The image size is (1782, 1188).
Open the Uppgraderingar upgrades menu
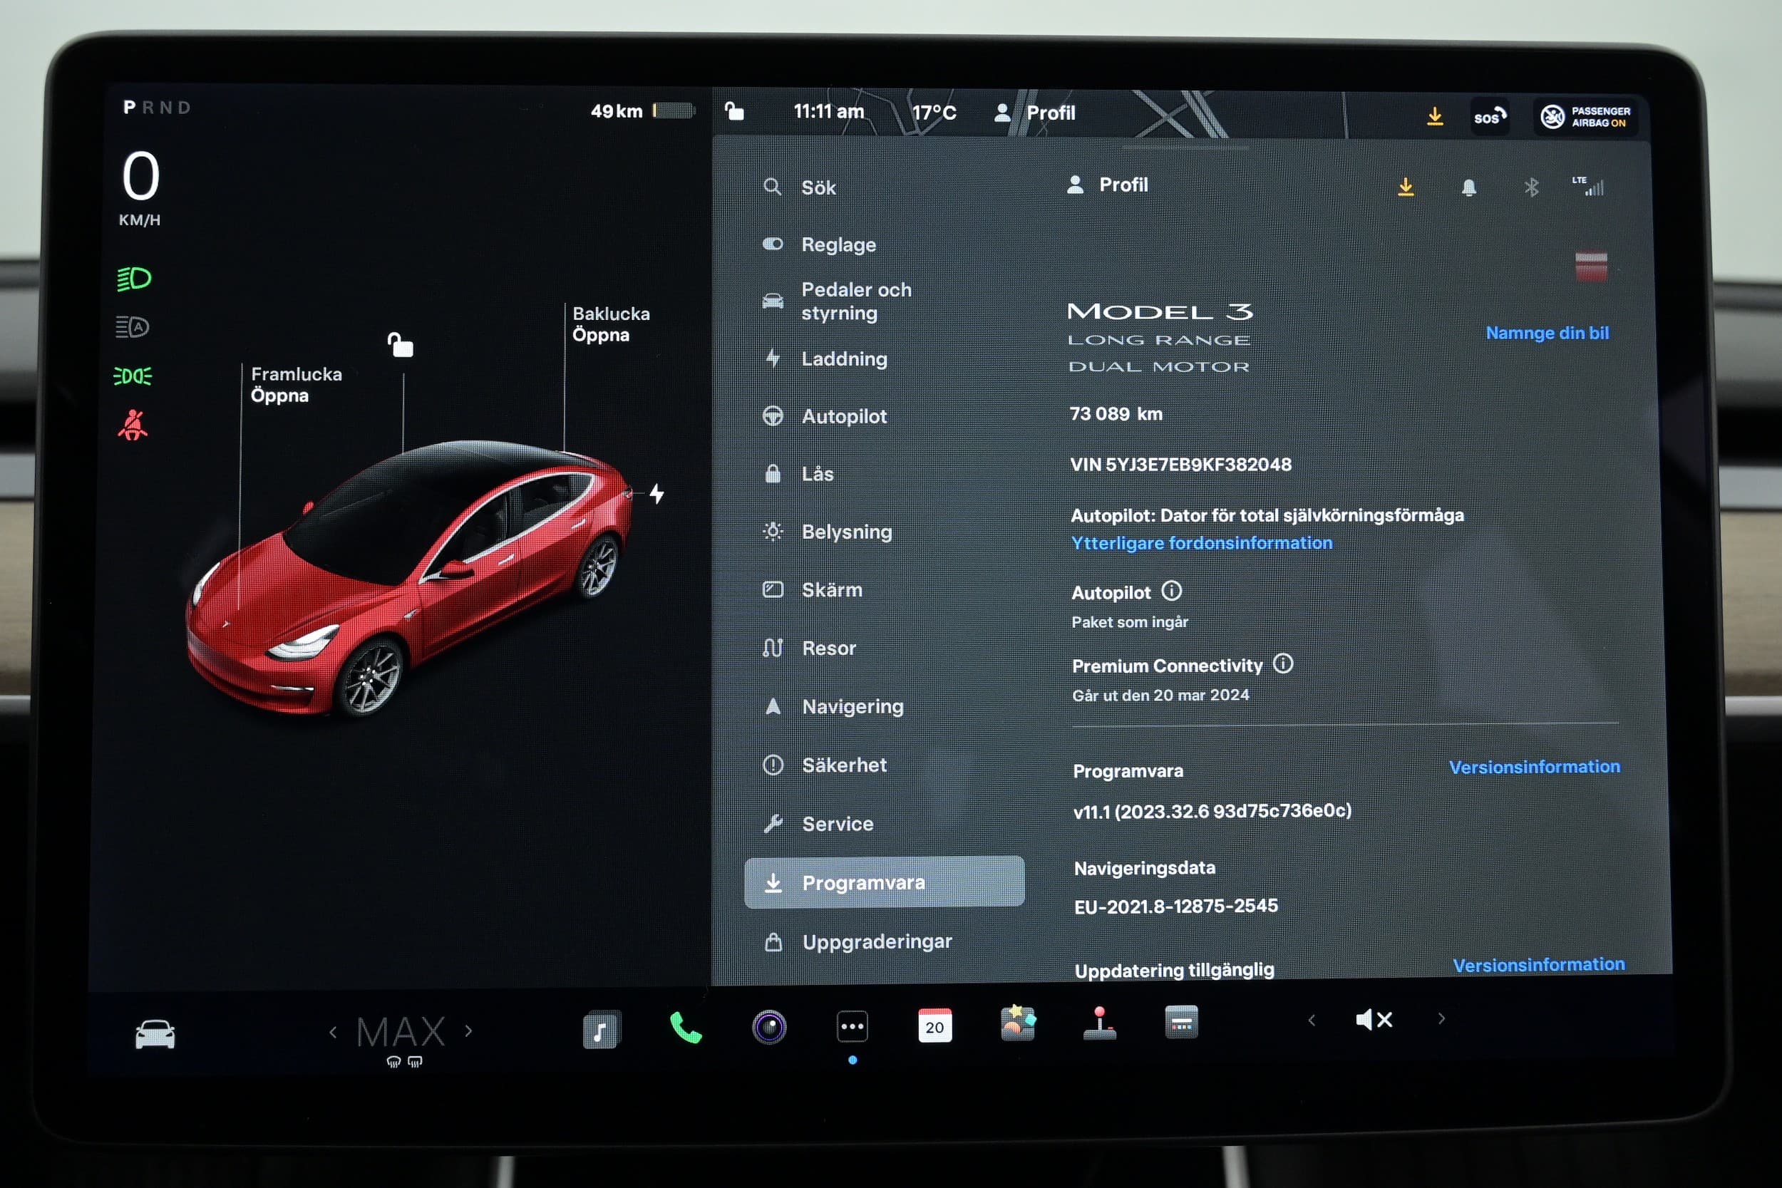(x=858, y=941)
